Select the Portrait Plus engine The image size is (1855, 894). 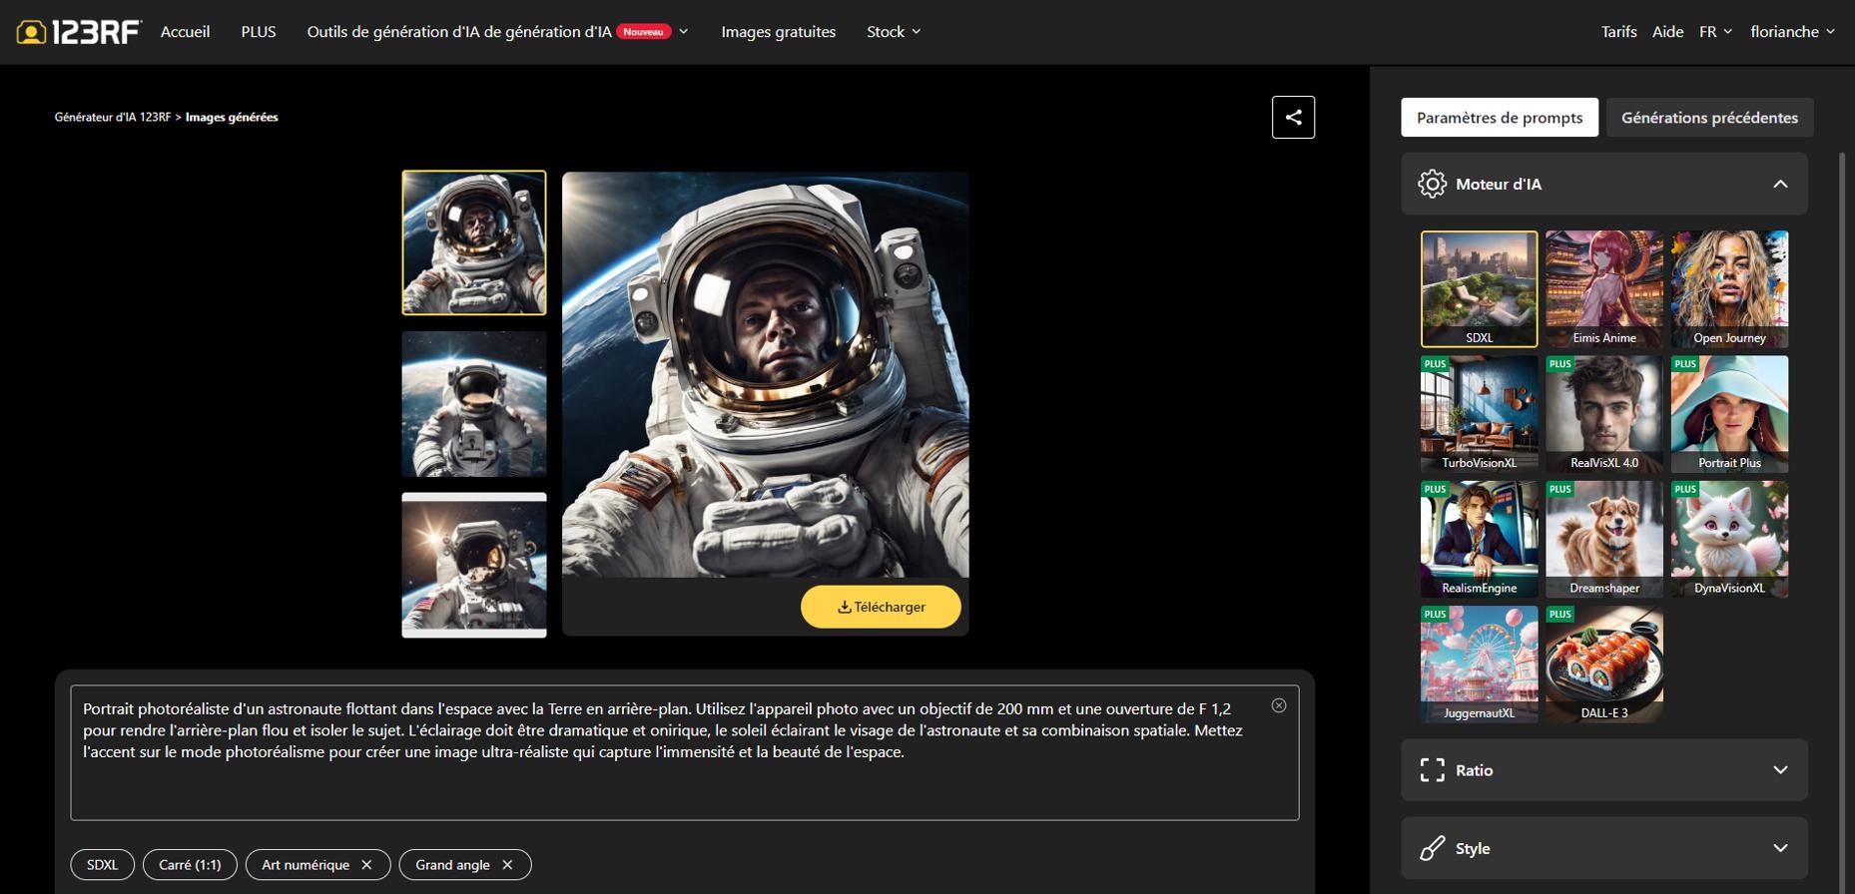(x=1730, y=414)
